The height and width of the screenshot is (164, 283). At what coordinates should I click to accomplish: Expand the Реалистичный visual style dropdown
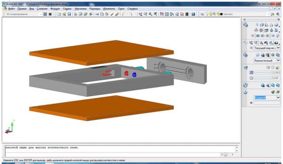pyautogui.click(x=278, y=60)
